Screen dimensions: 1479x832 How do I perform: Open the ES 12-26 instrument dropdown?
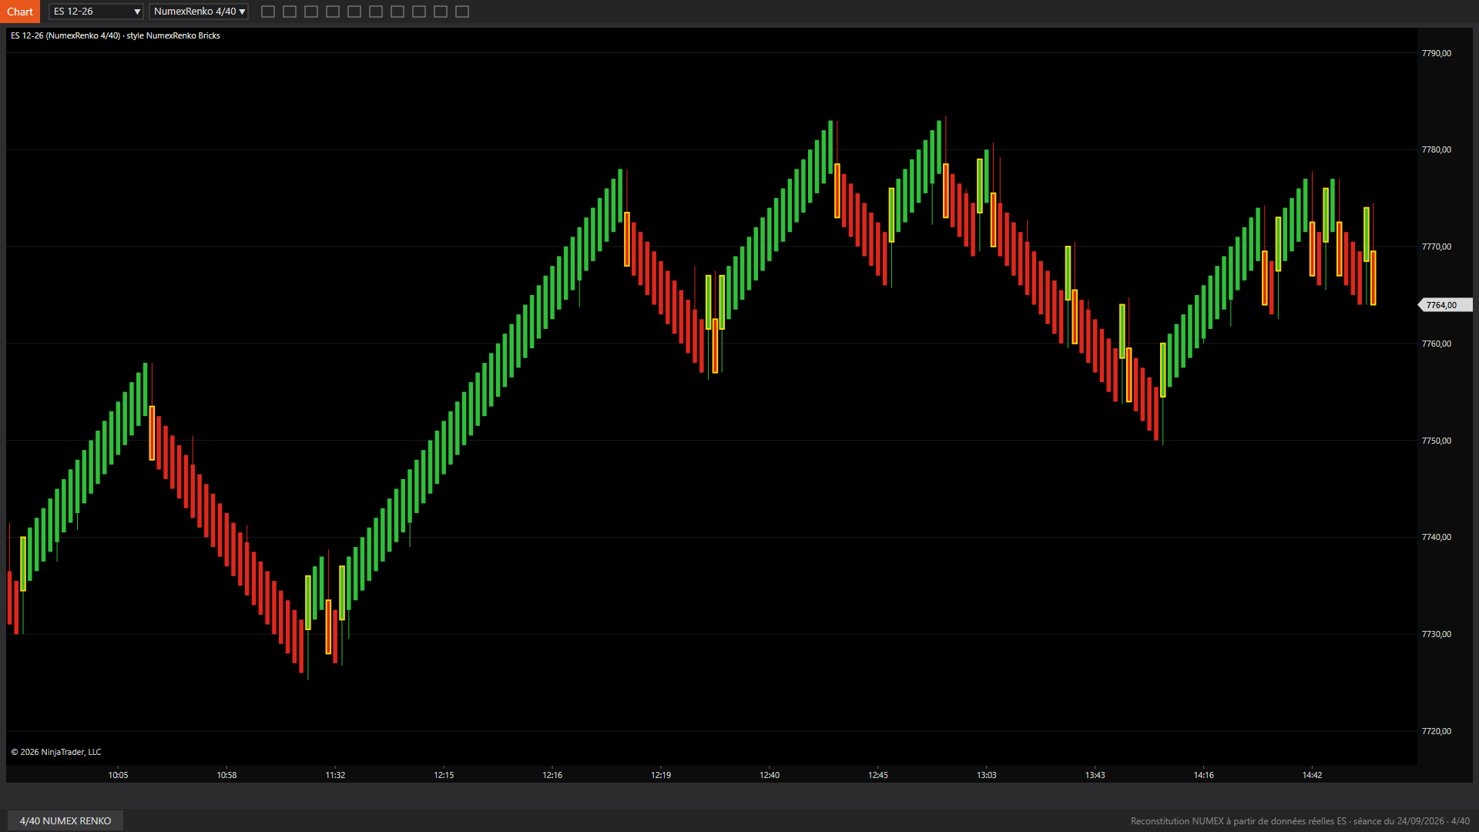click(x=96, y=12)
